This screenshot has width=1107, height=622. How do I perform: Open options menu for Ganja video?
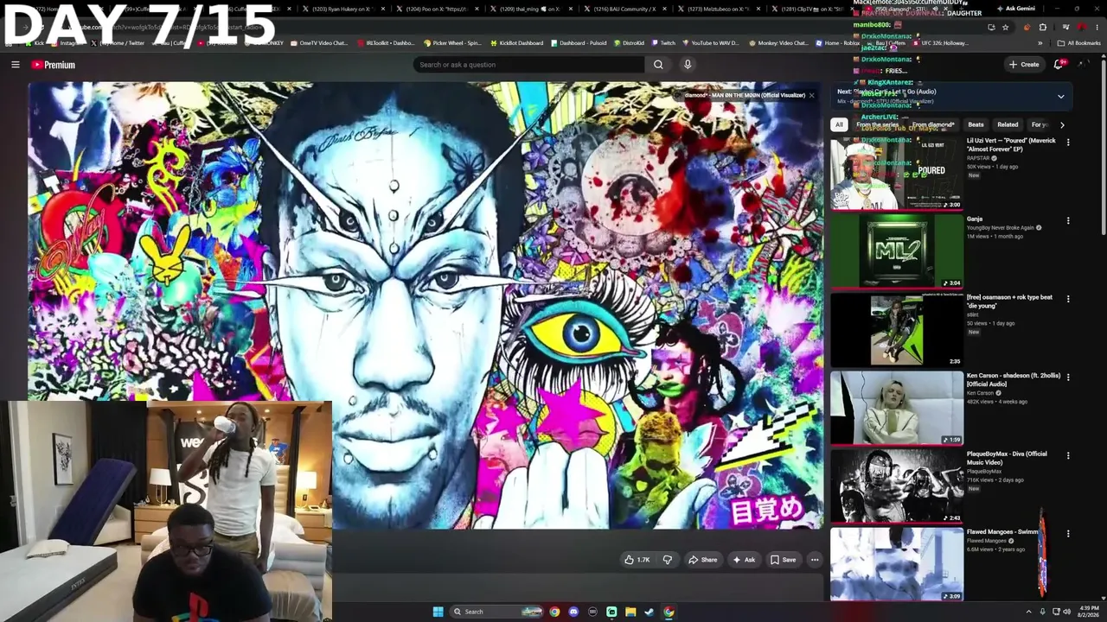point(1068,221)
